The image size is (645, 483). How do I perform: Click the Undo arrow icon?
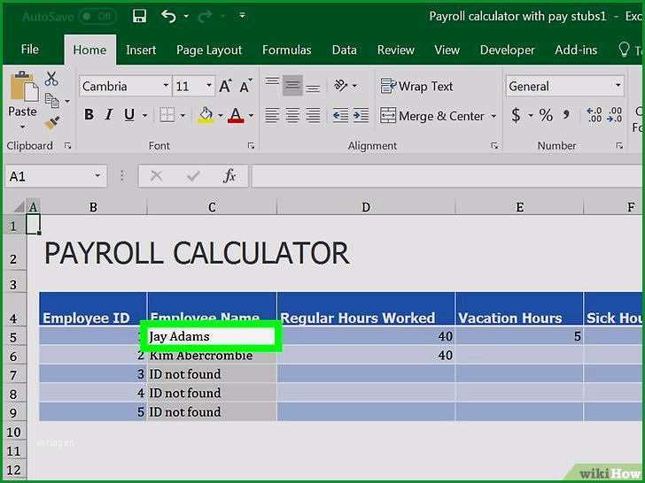tap(168, 16)
